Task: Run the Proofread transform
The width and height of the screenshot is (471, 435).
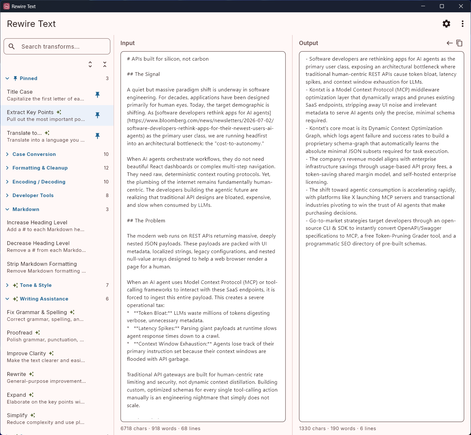Action: 57,336
